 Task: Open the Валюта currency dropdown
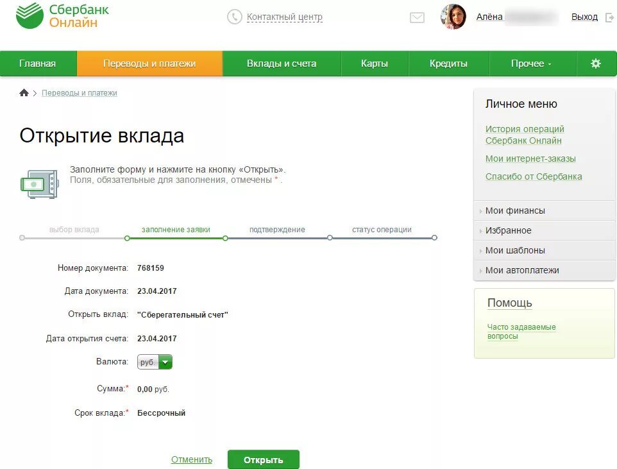(165, 362)
